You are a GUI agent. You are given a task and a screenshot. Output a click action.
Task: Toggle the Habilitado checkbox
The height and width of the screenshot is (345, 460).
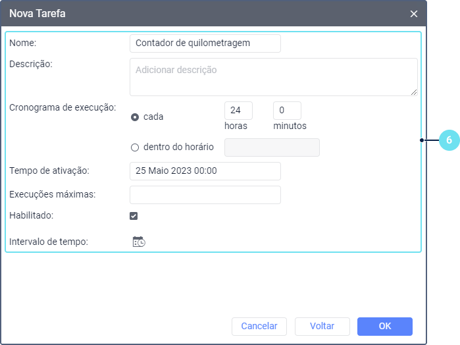[134, 215]
